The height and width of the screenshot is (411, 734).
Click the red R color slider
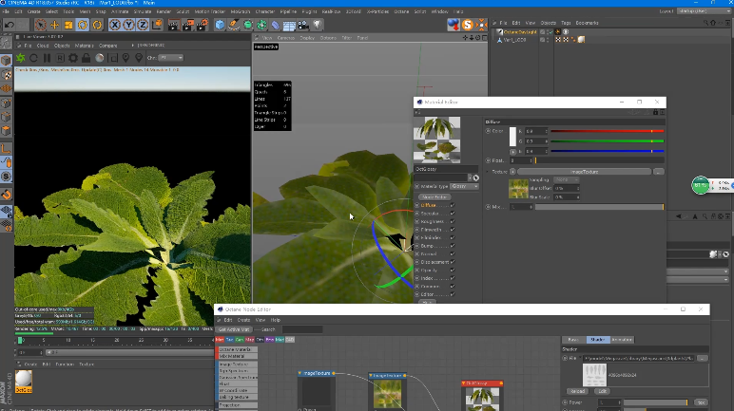(608, 131)
